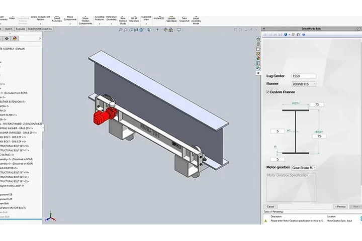
Task: Open the DriveWorks Solo tab icon in task pane
Action: point(258,73)
